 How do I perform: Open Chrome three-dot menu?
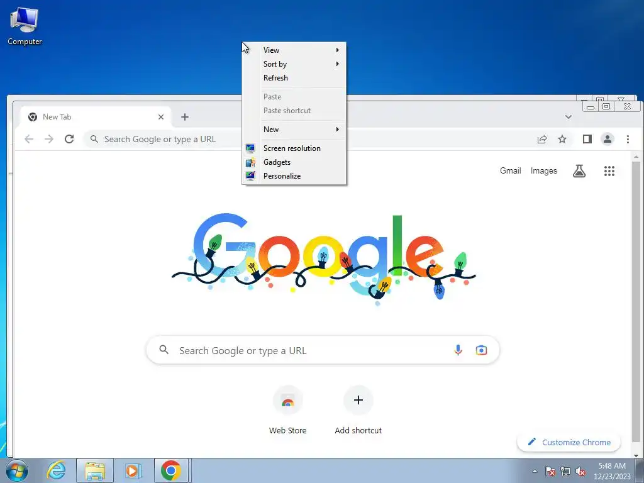pyautogui.click(x=628, y=139)
